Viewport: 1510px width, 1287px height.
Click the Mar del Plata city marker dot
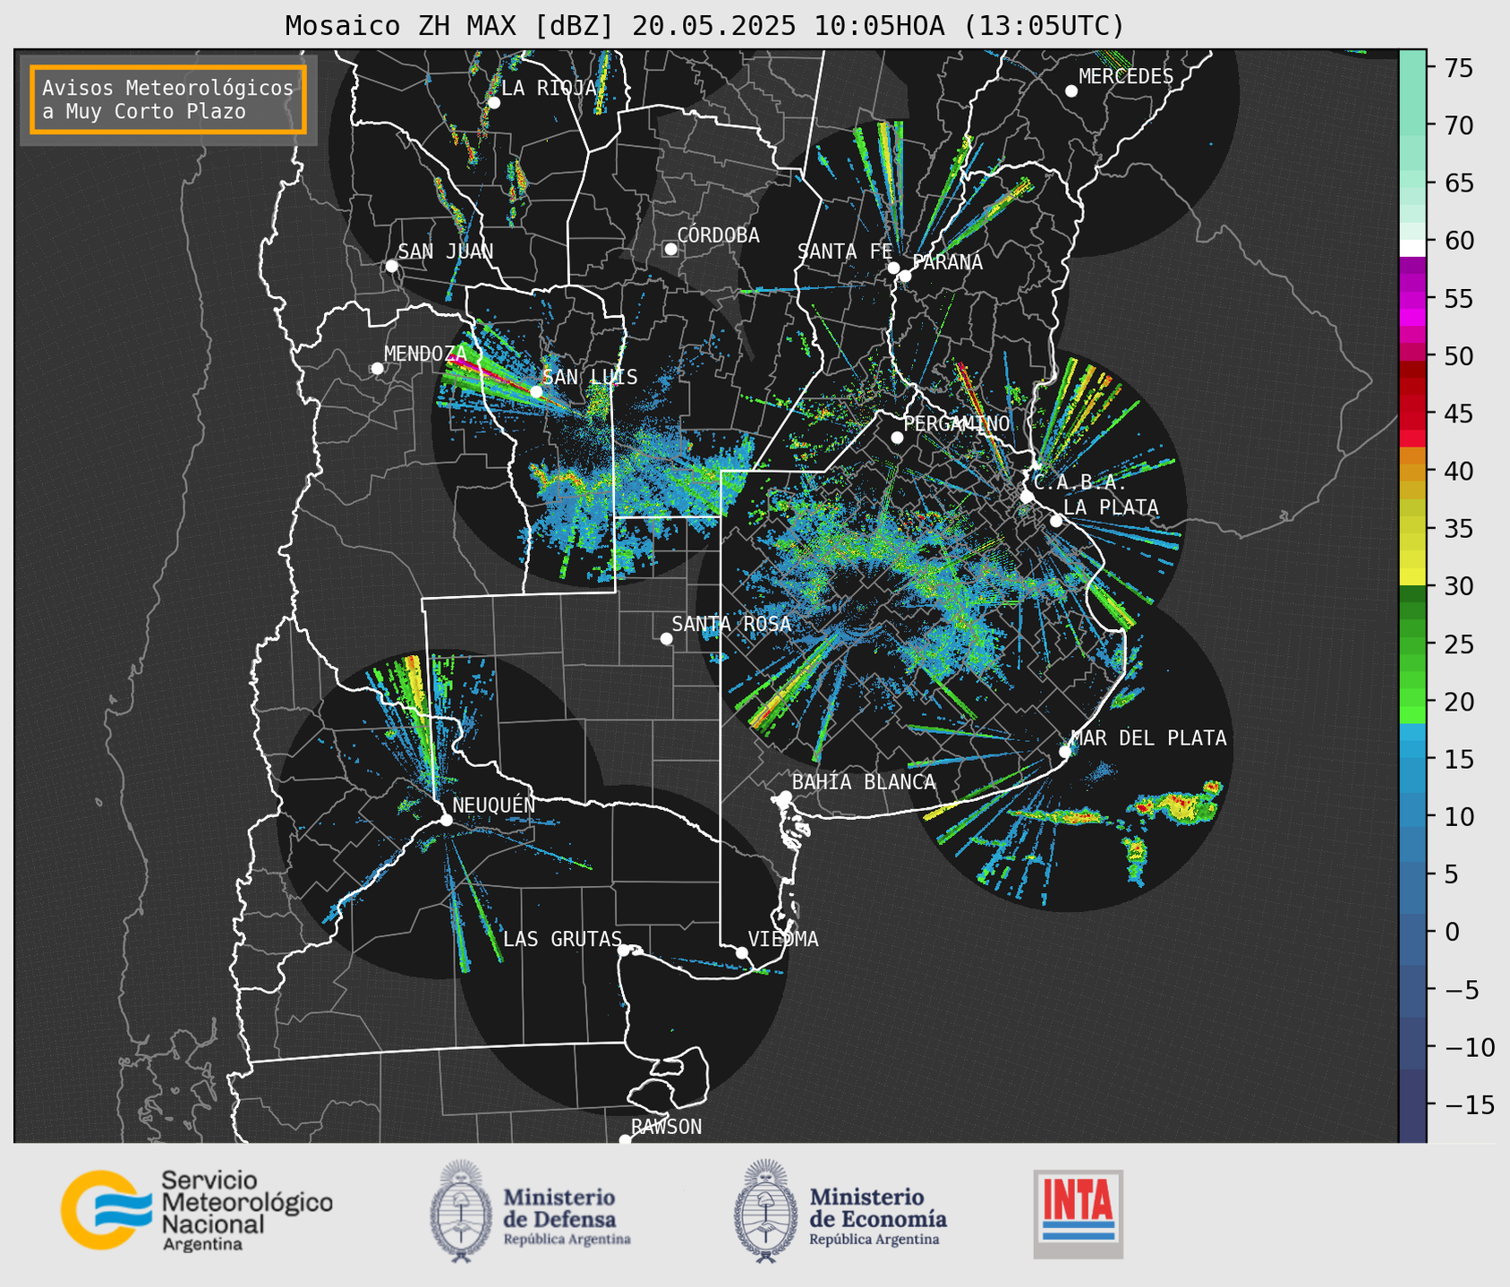point(1065,752)
